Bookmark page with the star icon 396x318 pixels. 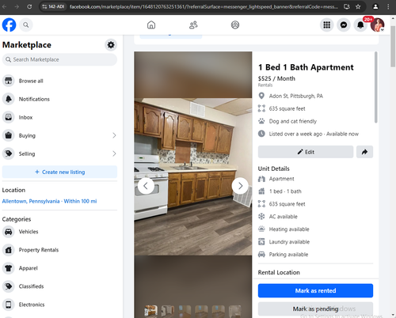[358, 6]
